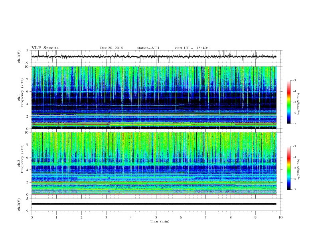
Task: Click the "10" tick on the time axis
Action: (x=280, y=217)
